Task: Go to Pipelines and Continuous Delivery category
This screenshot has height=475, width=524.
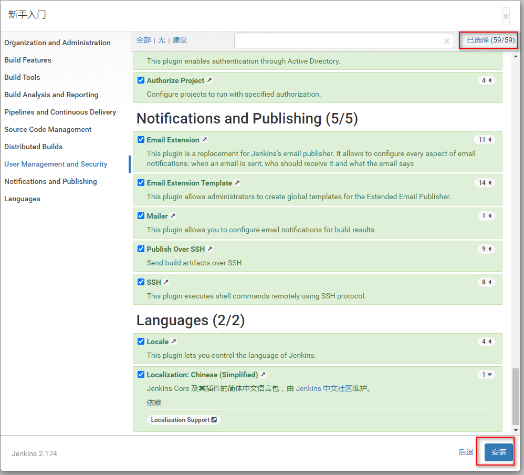Action: pyautogui.click(x=60, y=112)
